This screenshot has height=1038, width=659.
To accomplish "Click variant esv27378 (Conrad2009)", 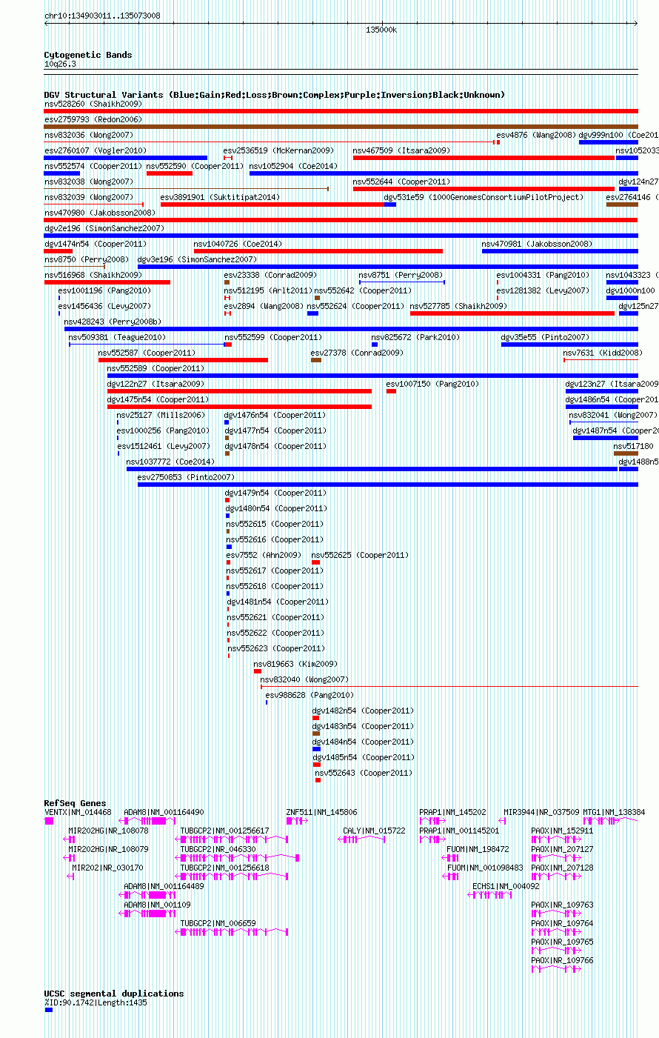I will 316,360.
